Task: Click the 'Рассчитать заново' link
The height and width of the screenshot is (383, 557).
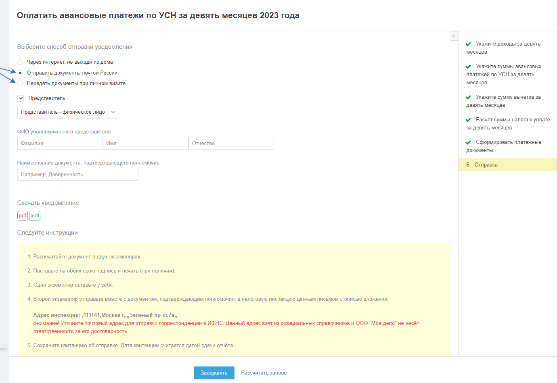Action: pos(264,373)
